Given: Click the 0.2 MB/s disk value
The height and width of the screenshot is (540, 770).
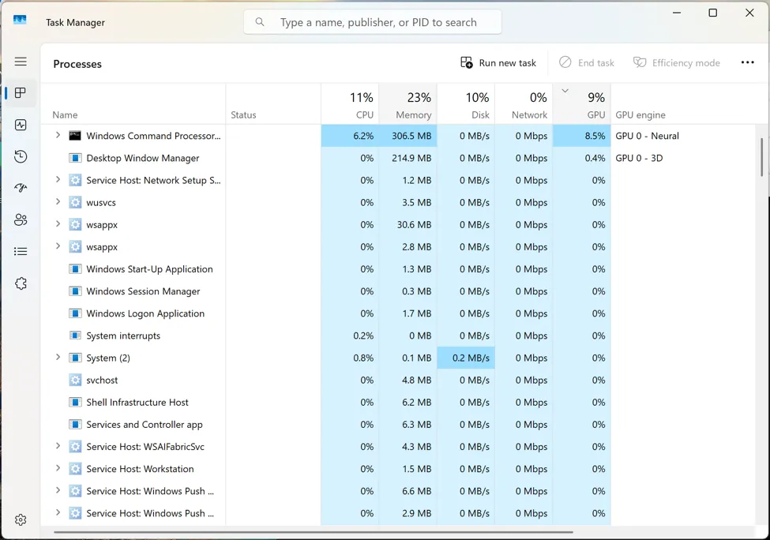Looking at the screenshot, I should click(x=471, y=358).
